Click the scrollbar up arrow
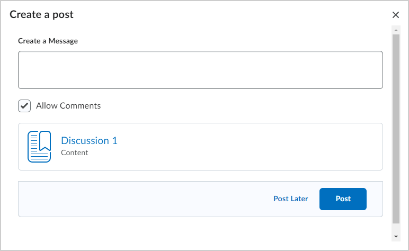 tap(396, 30)
